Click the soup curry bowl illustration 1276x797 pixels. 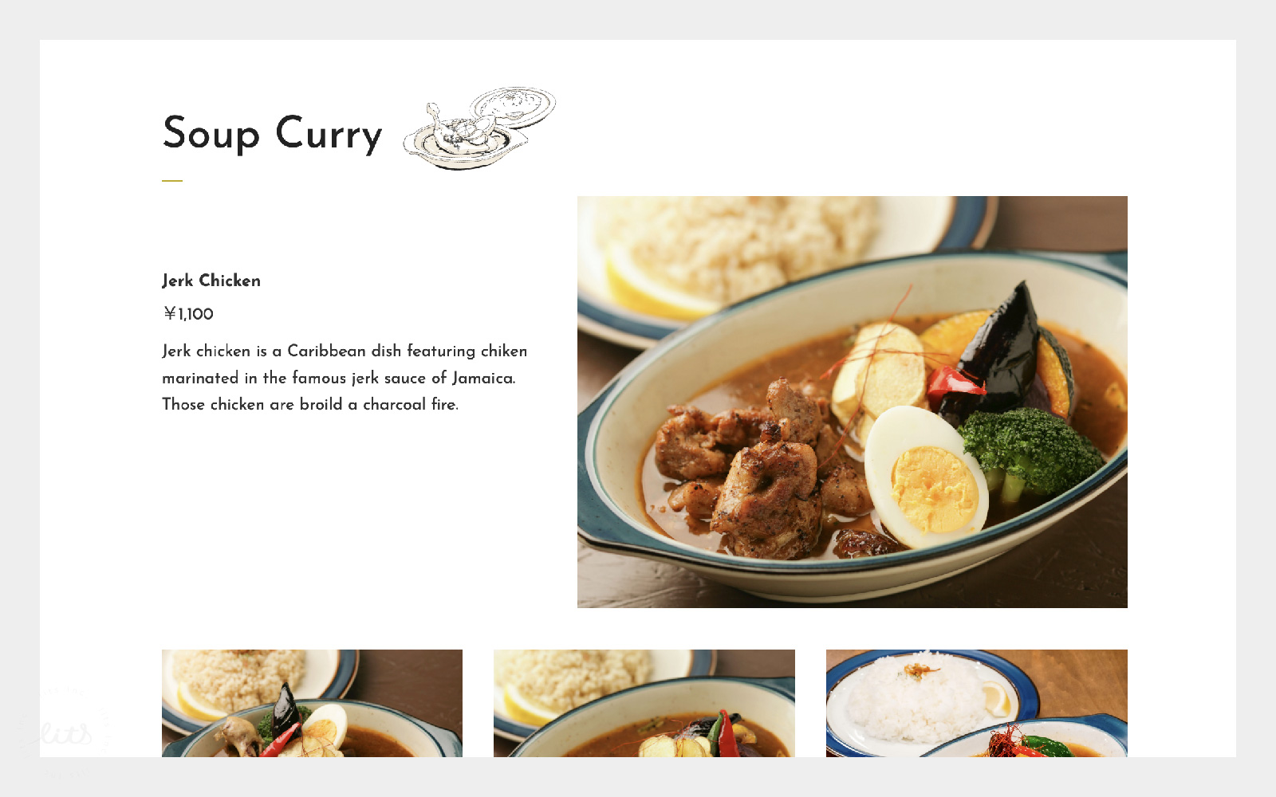[479, 128]
